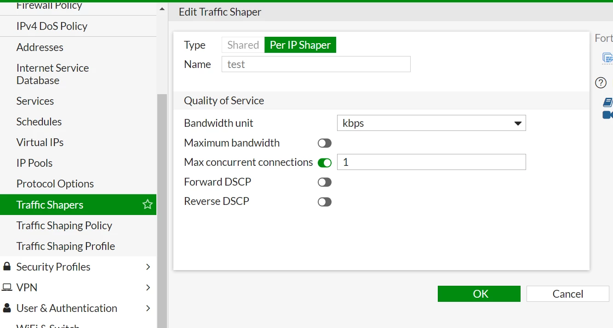Open the Bandwidth unit kbps dropdown
Image resolution: width=613 pixels, height=328 pixels.
coord(431,123)
